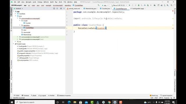Screen dimensions: 186x104
Task: Open Google Chrome from the taskbar
Action: pyautogui.click(x=109, y=102)
